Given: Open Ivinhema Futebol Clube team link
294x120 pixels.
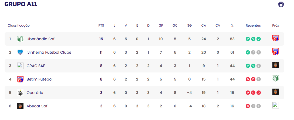Looking at the screenshot, I should [x=49, y=52].
